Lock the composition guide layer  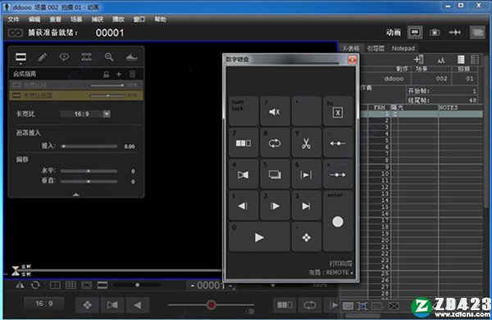click(107, 74)
